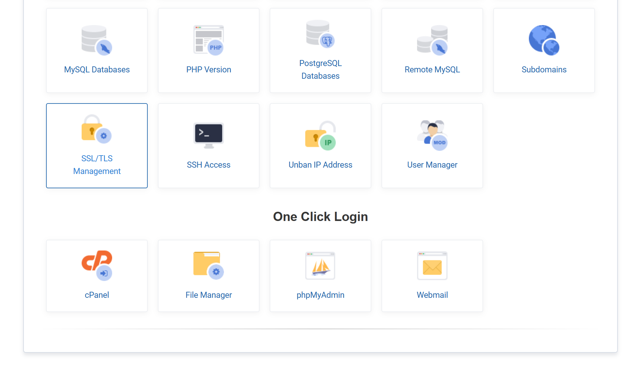Open the Webmail envelope icon
The image size is (634, 374).
coord(432,266)
